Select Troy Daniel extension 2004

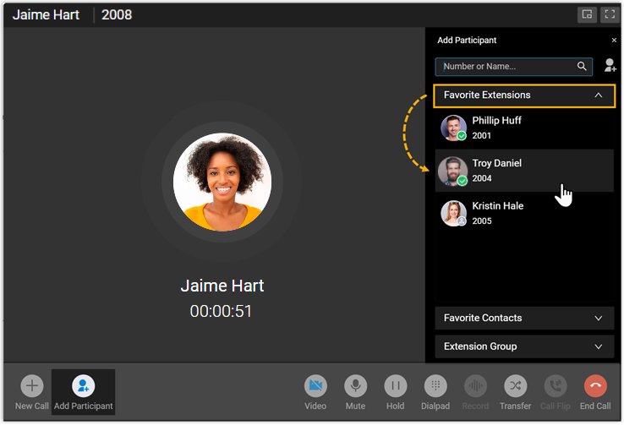point(524,171)
